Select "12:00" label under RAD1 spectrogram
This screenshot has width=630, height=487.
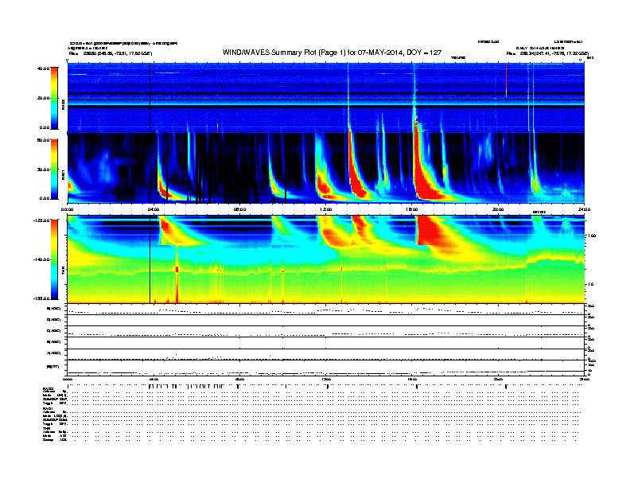[326, 209]
